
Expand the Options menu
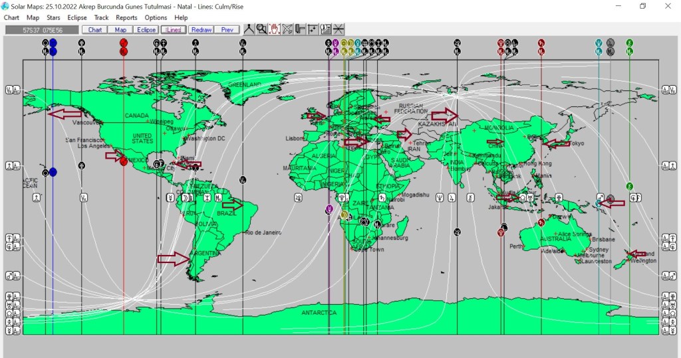[156, 18]
